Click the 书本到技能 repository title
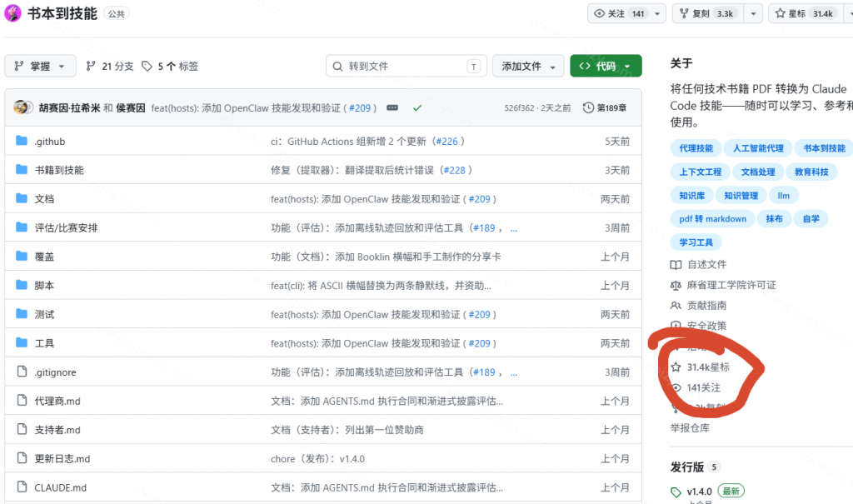 62,13
